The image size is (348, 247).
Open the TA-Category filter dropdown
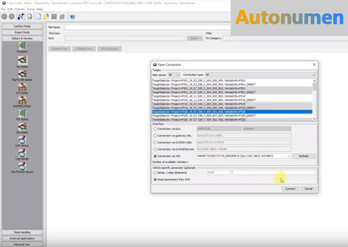point(285,38)
